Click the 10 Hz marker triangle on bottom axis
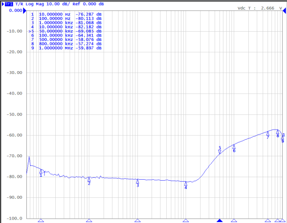Screen dimensions: 287x223 [41, 221]
